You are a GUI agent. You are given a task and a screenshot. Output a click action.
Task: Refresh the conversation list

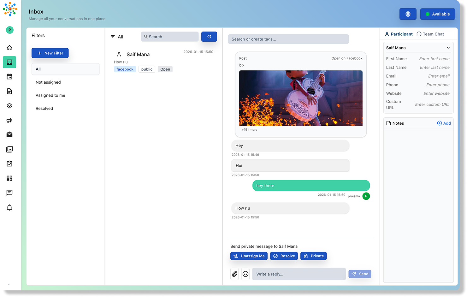click(209, 36)
